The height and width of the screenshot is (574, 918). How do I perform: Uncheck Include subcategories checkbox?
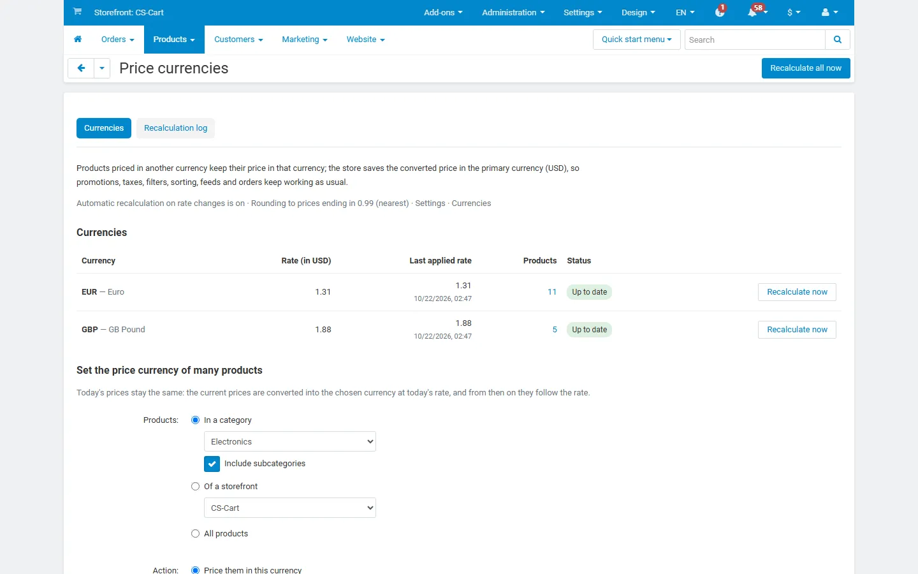212,464
